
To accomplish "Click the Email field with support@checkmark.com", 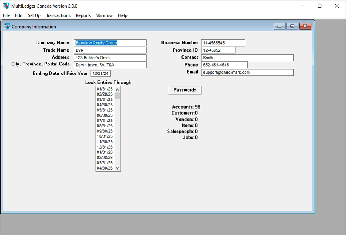I will pyautogui.click(x=247, y=73).
